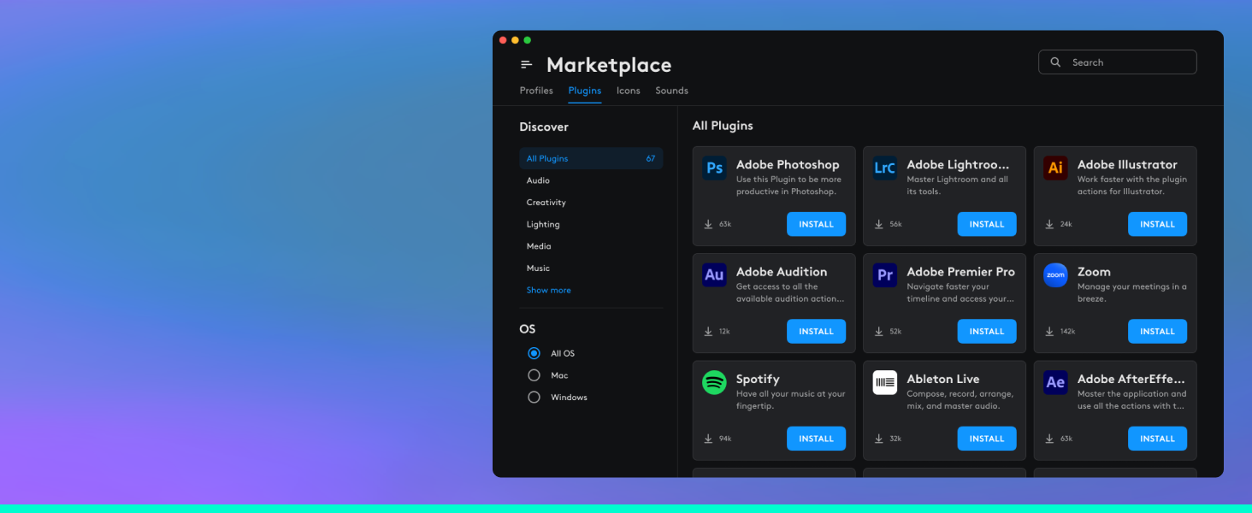
Task: Open the Sounds tab
Action: [x=671, y=91]
